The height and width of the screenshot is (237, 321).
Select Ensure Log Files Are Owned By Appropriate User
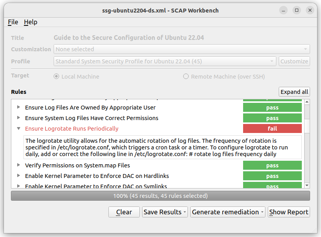[x=90, y=108]
